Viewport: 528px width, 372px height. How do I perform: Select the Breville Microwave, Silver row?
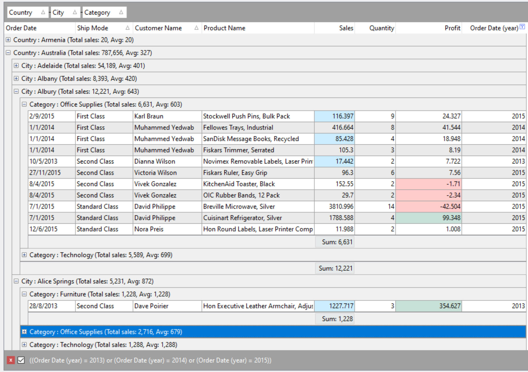[x=257, y=206]
